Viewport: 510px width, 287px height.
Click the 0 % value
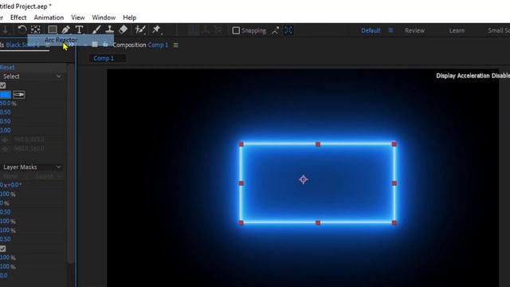pyautogui.click(x=5, y=203)
